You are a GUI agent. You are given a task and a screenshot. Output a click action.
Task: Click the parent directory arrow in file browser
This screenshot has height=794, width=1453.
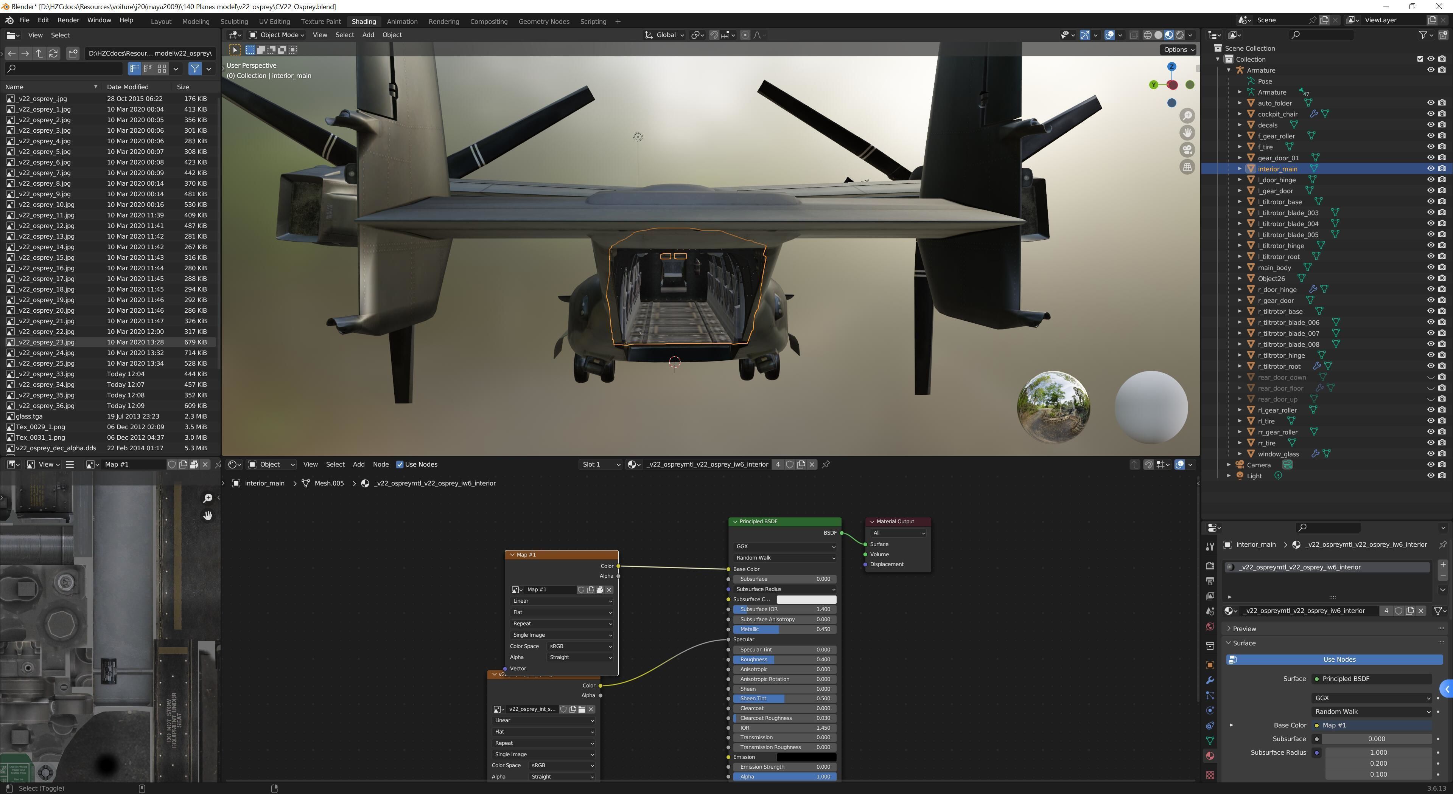[x=39, y=54]
